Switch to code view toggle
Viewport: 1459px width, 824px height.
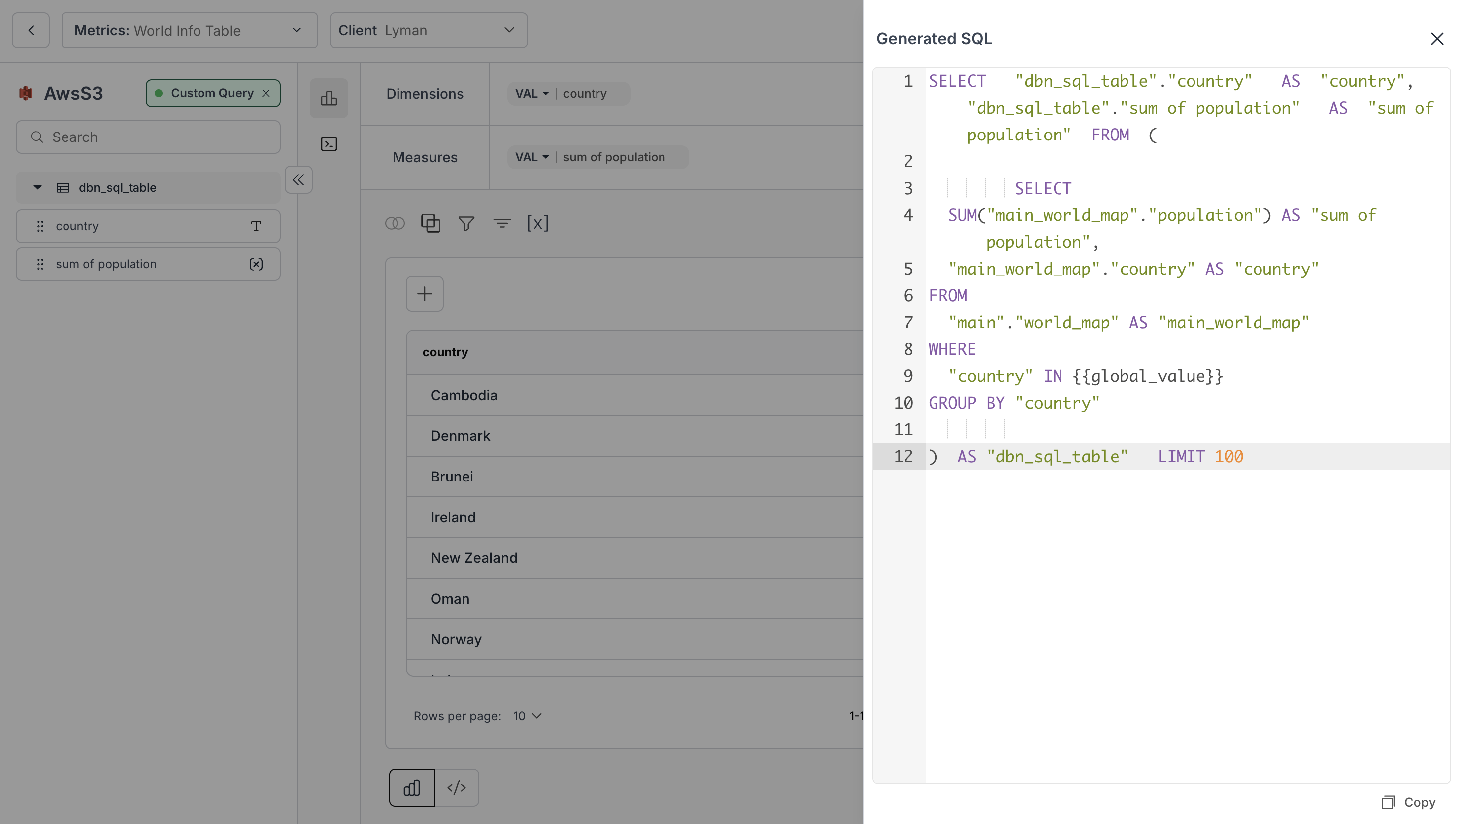pyautogui.click(x=457, y=788)
